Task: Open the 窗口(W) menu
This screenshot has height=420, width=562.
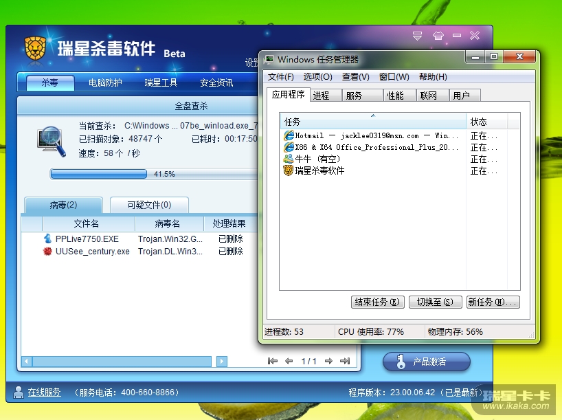Action: pyautogui.click(x=394, y=77)
